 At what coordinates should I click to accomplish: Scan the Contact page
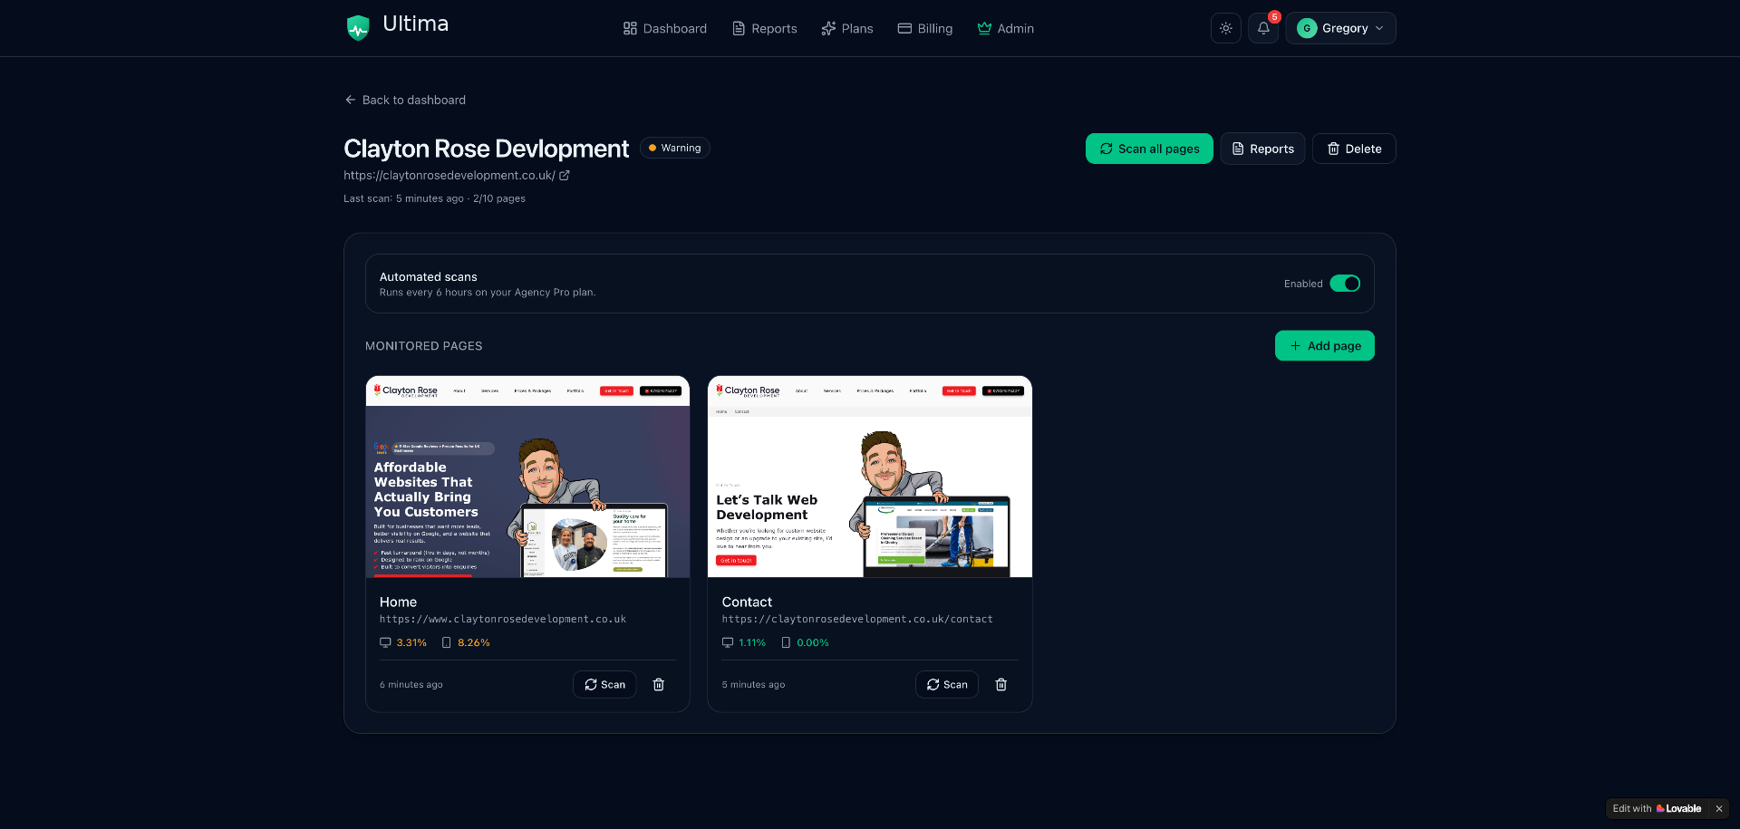pyautogui.click(x=947, y=685)
